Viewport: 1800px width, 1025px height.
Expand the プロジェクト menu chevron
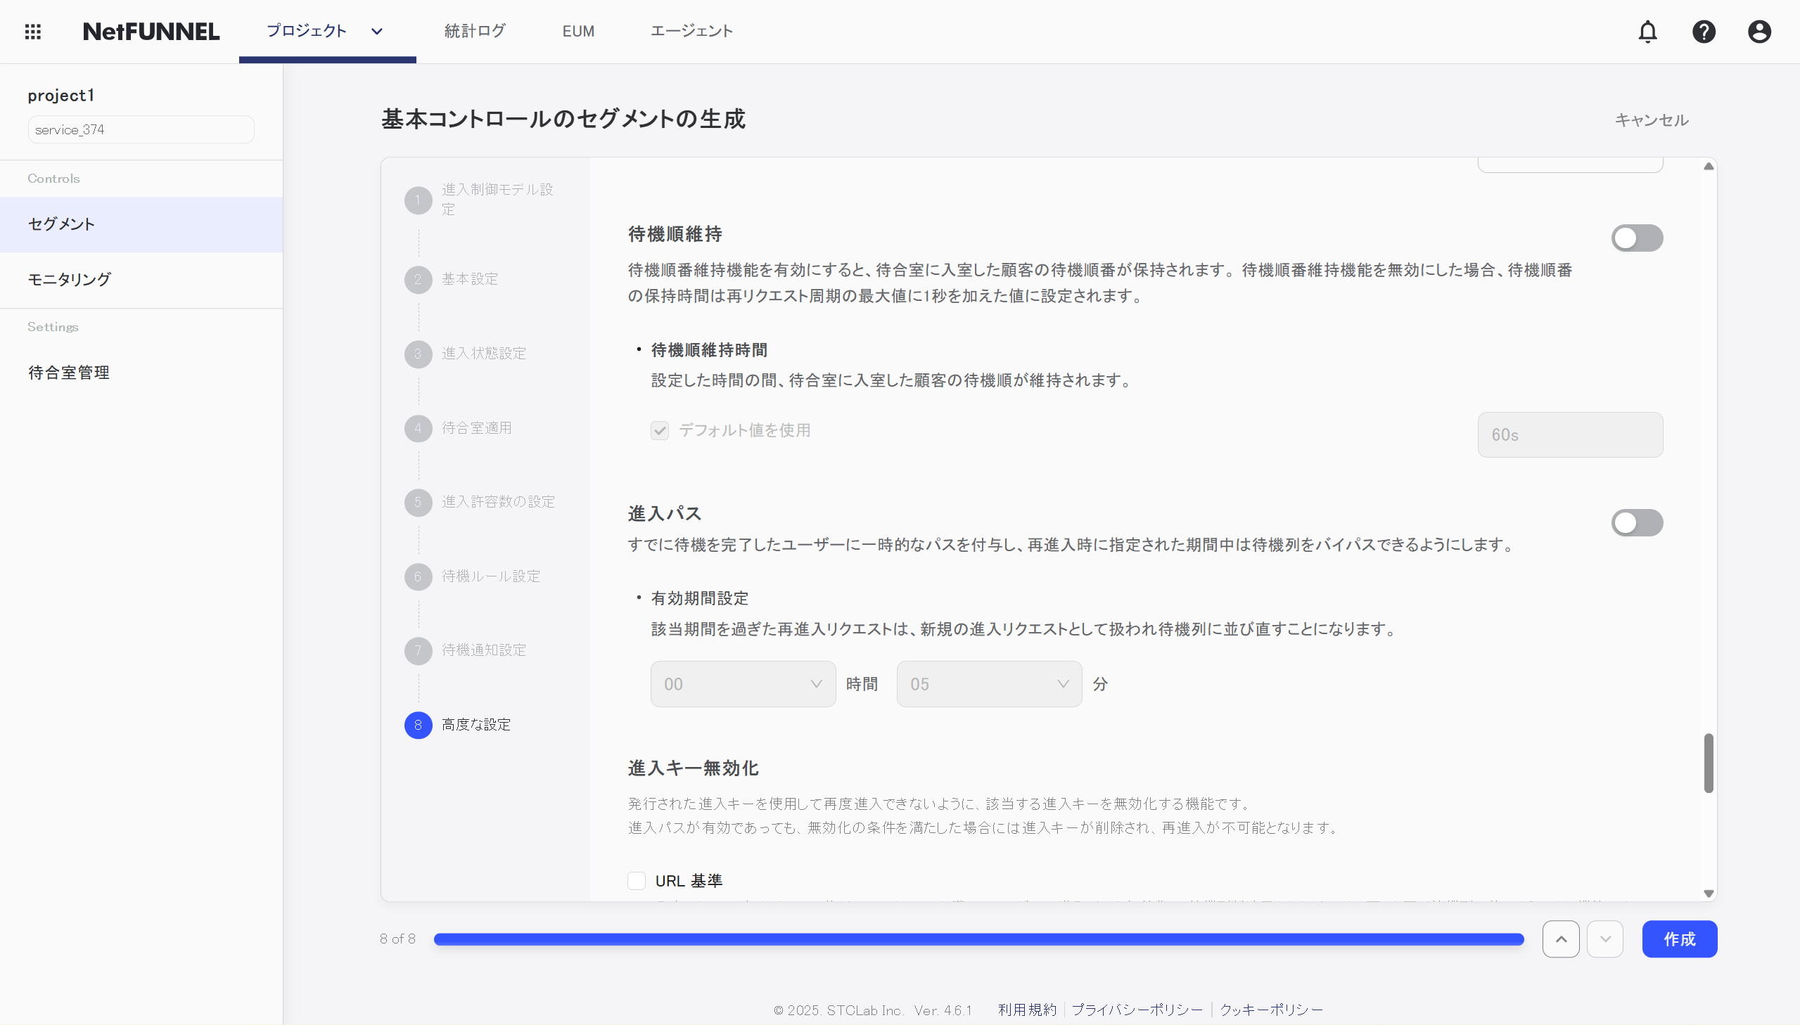tap(376, 31)
